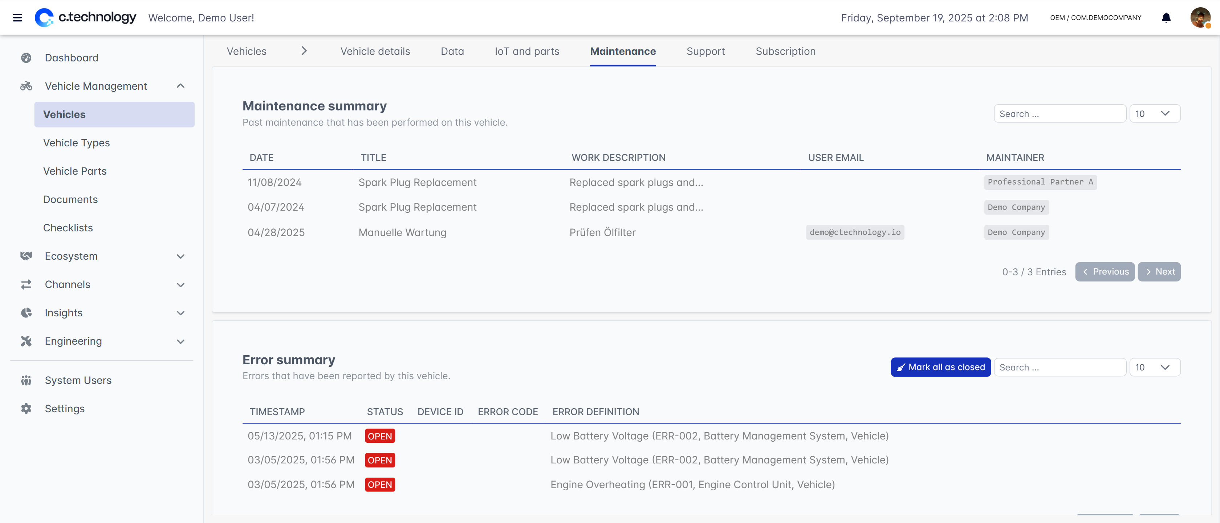Viewport: 1220px width, 523px height.
Task: Click the Engineering tools icon
Action: [x=26, y=341]
